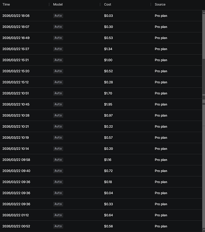The height and width of the screenshot is (232, 205).
Task: Sort by the Cost column header
Action: point(108,5)
